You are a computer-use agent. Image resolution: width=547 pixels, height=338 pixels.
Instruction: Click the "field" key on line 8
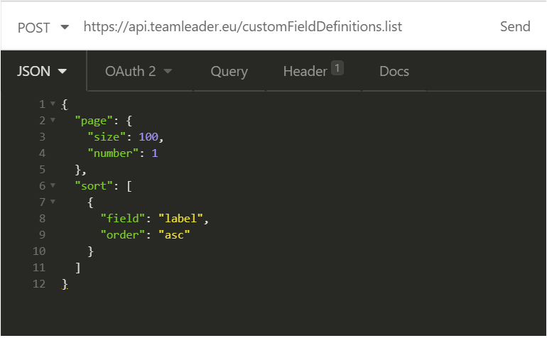[x=122, y=219]
